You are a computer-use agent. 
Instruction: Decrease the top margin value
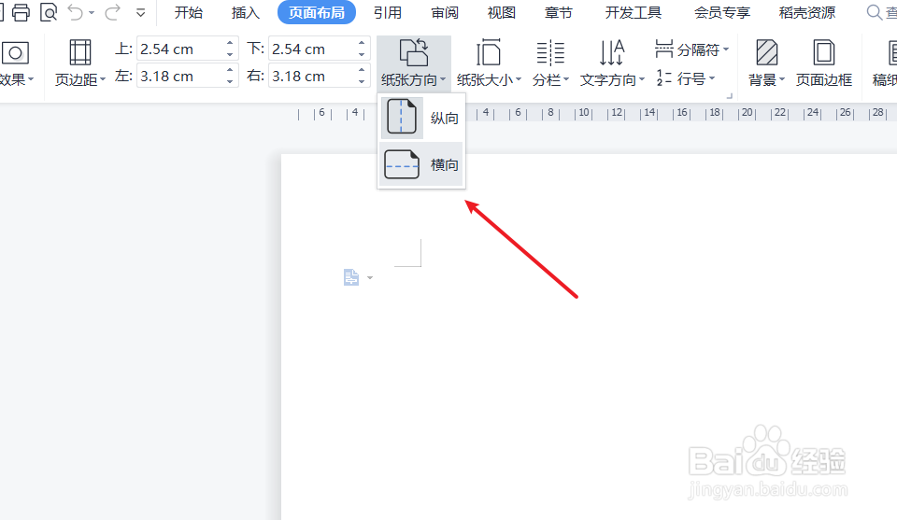pos(230,55)
